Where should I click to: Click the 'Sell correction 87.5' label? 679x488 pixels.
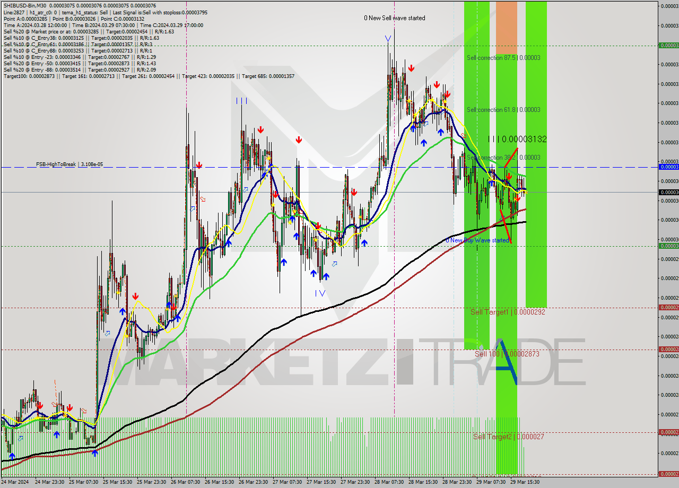point(503,57)
